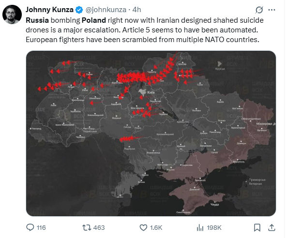Click the Grok explain icon
The width and height of the screenshot is (288, 238).
point(259,10)
